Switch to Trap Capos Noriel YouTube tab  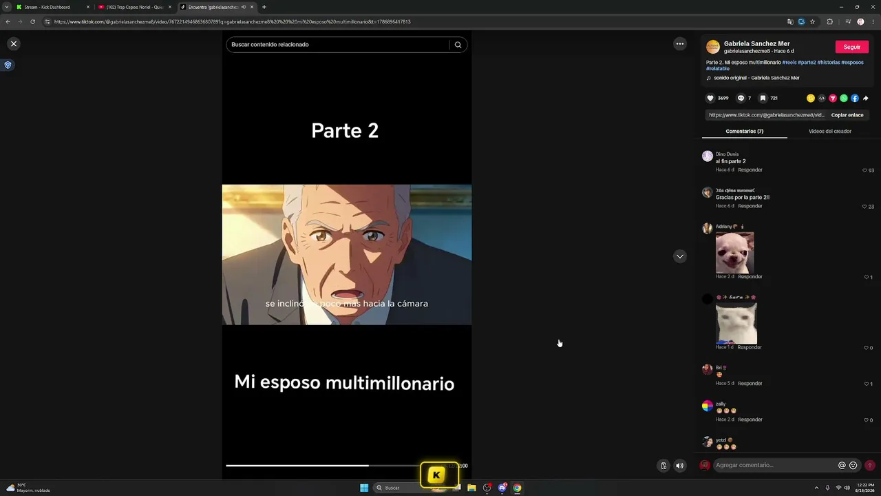(135, 7)
